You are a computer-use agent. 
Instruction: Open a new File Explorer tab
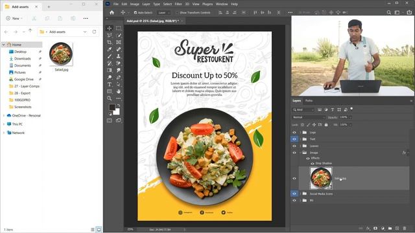coord(49,6)
